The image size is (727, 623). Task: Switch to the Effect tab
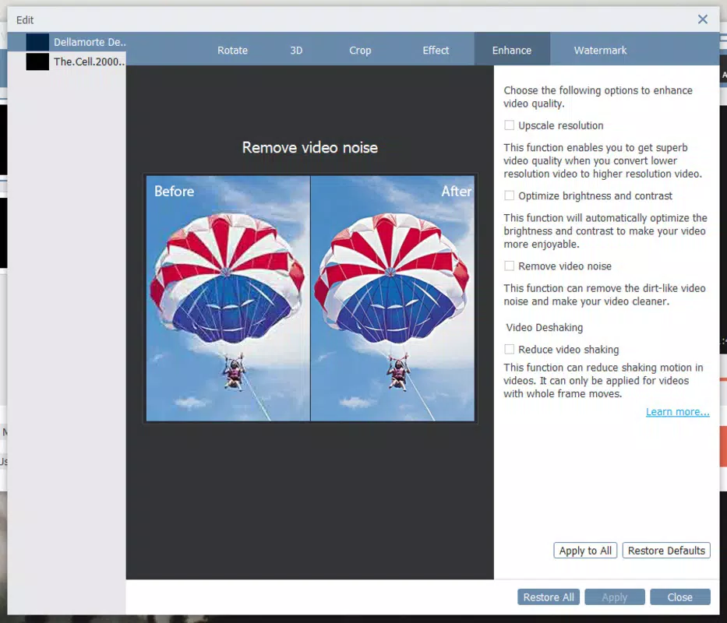(436, 50)
